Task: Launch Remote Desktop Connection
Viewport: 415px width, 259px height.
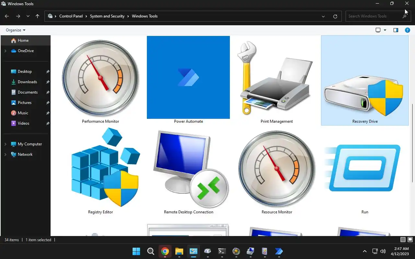Action: point(188,171)
